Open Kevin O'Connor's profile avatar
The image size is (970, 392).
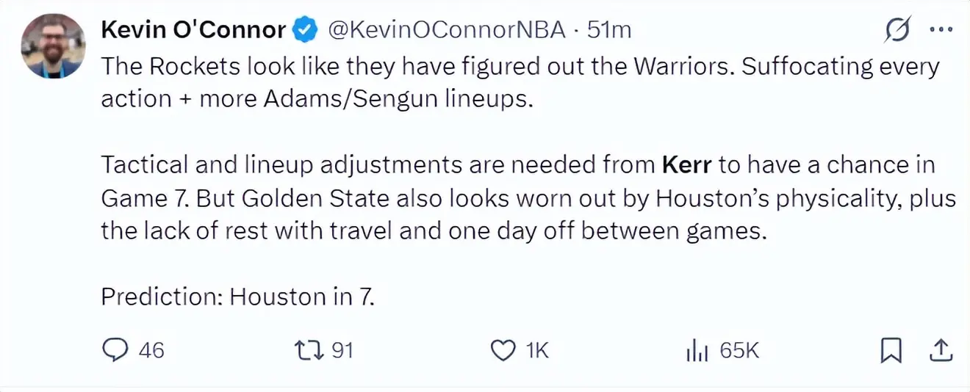click(52, 46)
